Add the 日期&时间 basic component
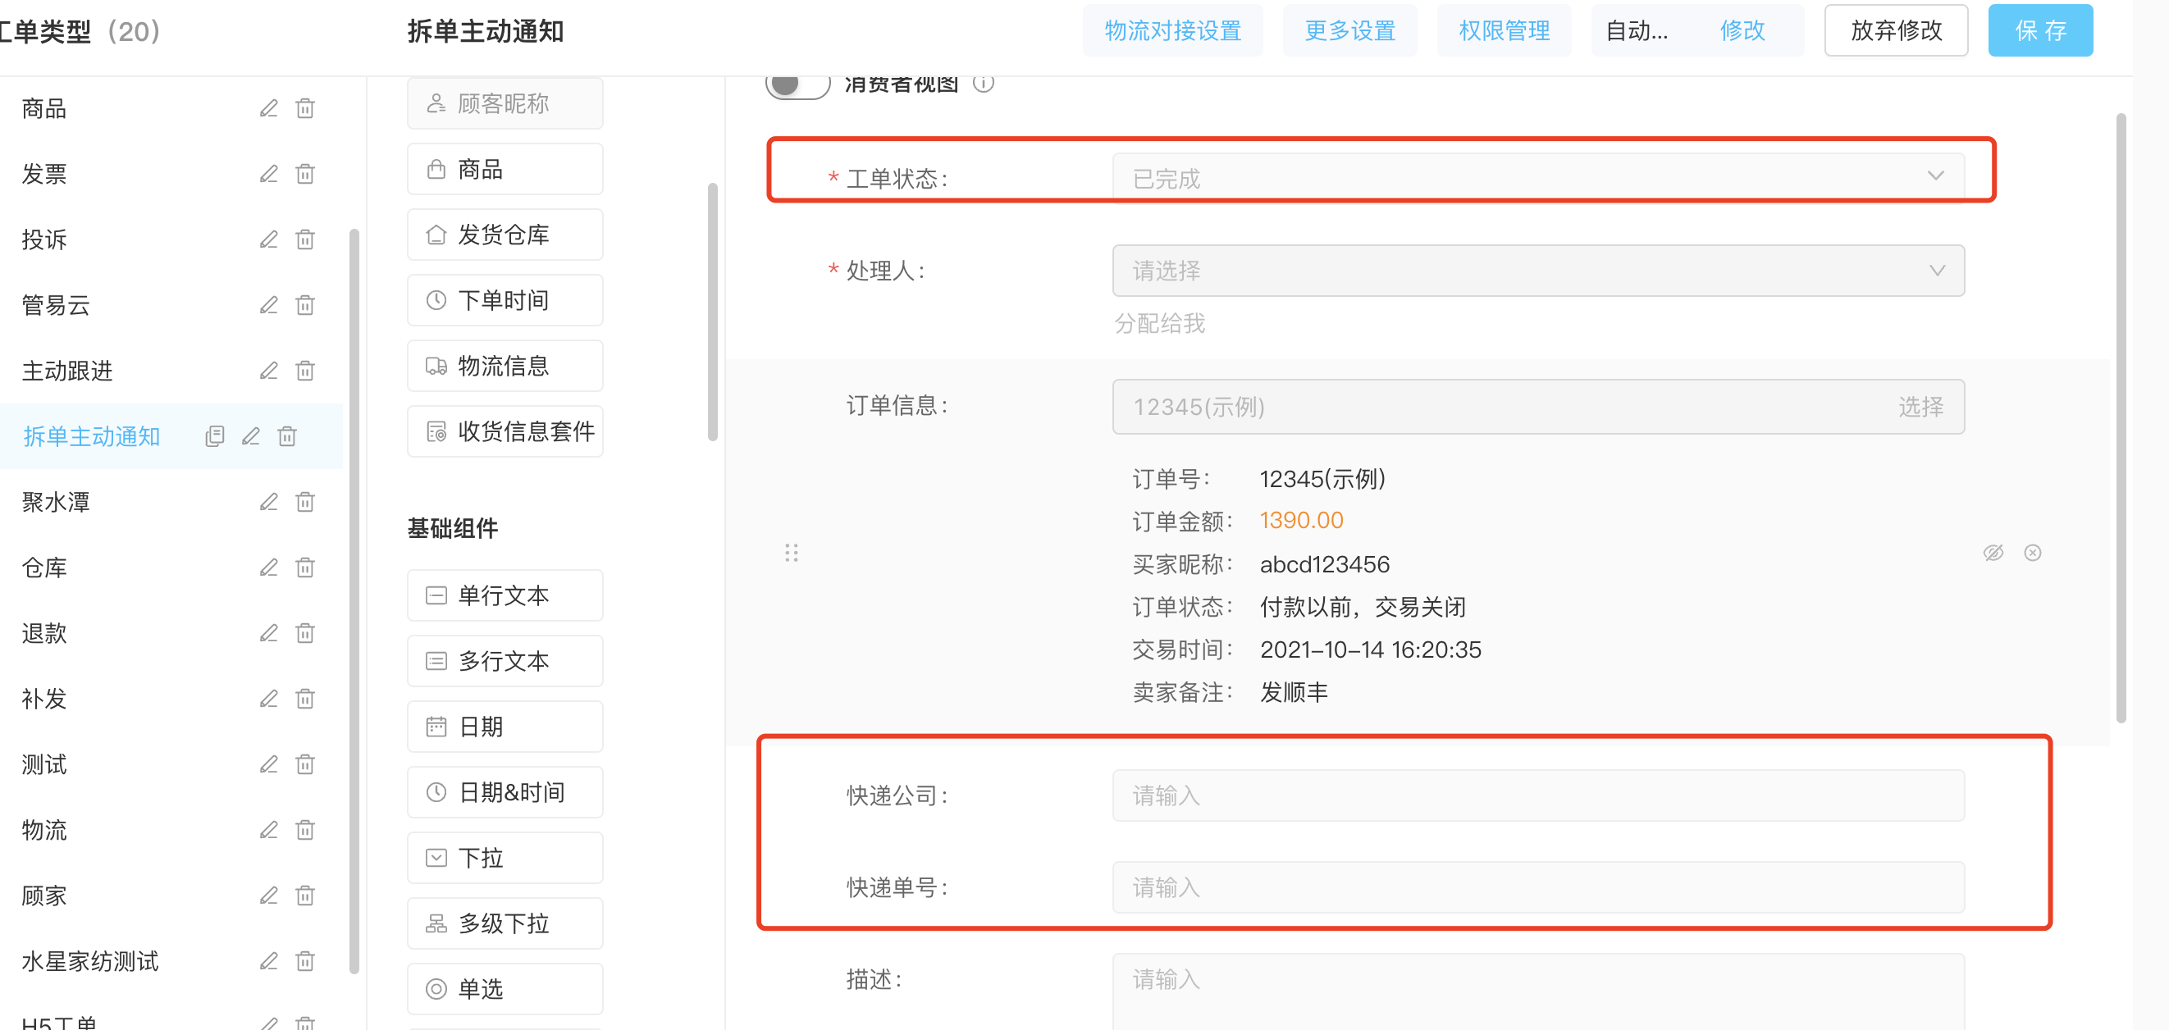This screenshot has height=1030, width=2169. (505, 793)
